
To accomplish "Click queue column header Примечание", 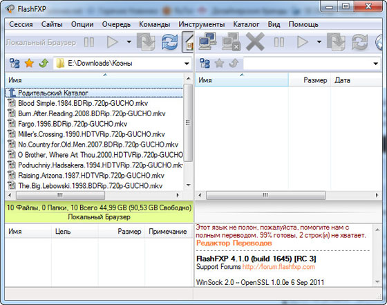I will (168, 232).
